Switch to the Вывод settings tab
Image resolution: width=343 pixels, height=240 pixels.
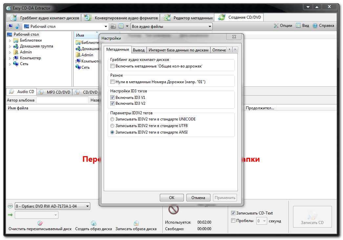click(139, 50)
